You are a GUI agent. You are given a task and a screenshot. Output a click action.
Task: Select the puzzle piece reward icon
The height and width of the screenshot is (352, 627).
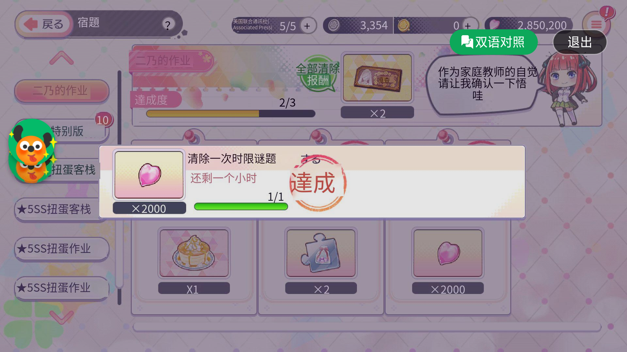321,253
